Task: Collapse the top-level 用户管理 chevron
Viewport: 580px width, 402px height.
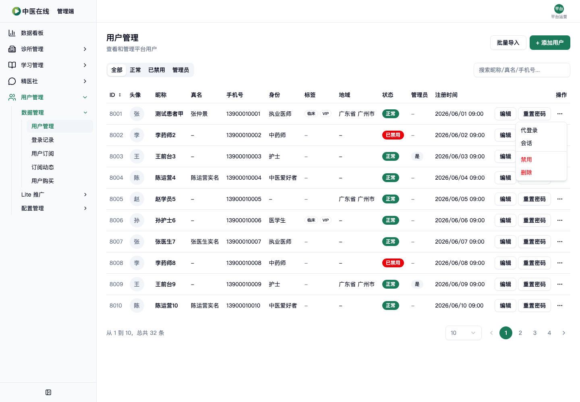Action: 85,97
